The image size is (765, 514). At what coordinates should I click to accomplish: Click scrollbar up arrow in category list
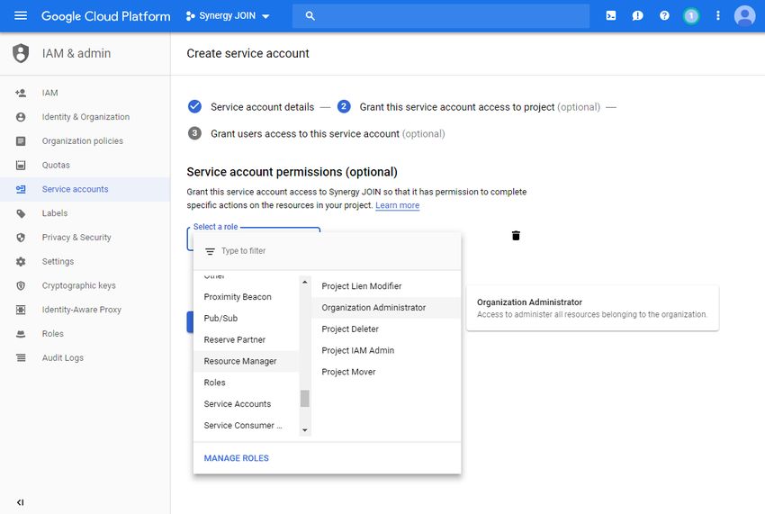[x=305, y=282]
